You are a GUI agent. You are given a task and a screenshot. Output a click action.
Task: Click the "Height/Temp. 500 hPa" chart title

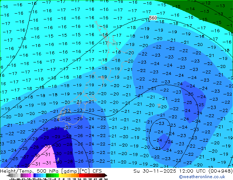pos(29,171)
